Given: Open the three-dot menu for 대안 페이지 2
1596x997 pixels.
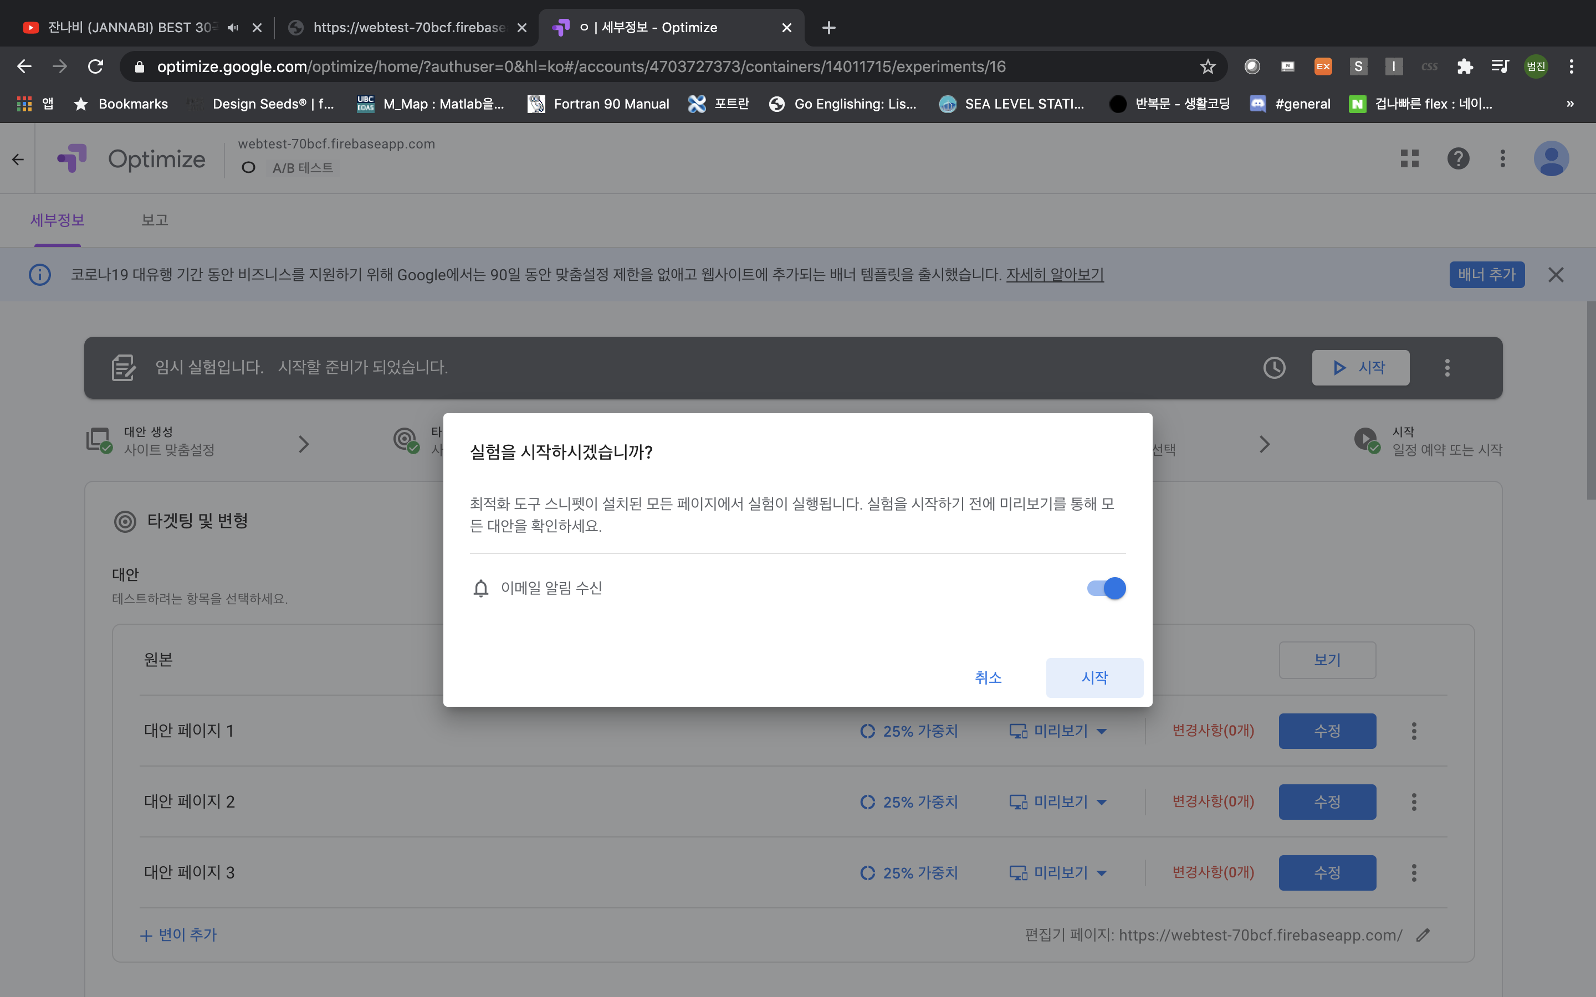Looking at the screenshot, I should click(1413, 802).
